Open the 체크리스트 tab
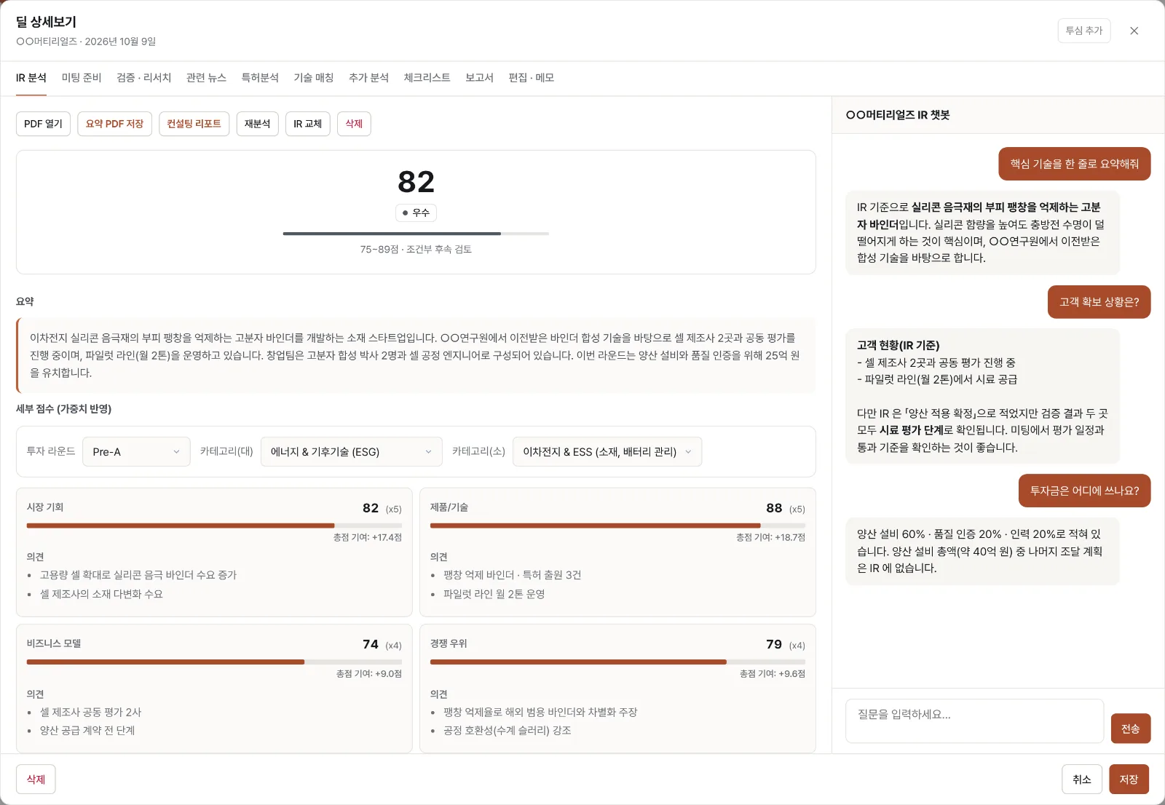Screen dimensions: 1165x805 click(427, 78)
